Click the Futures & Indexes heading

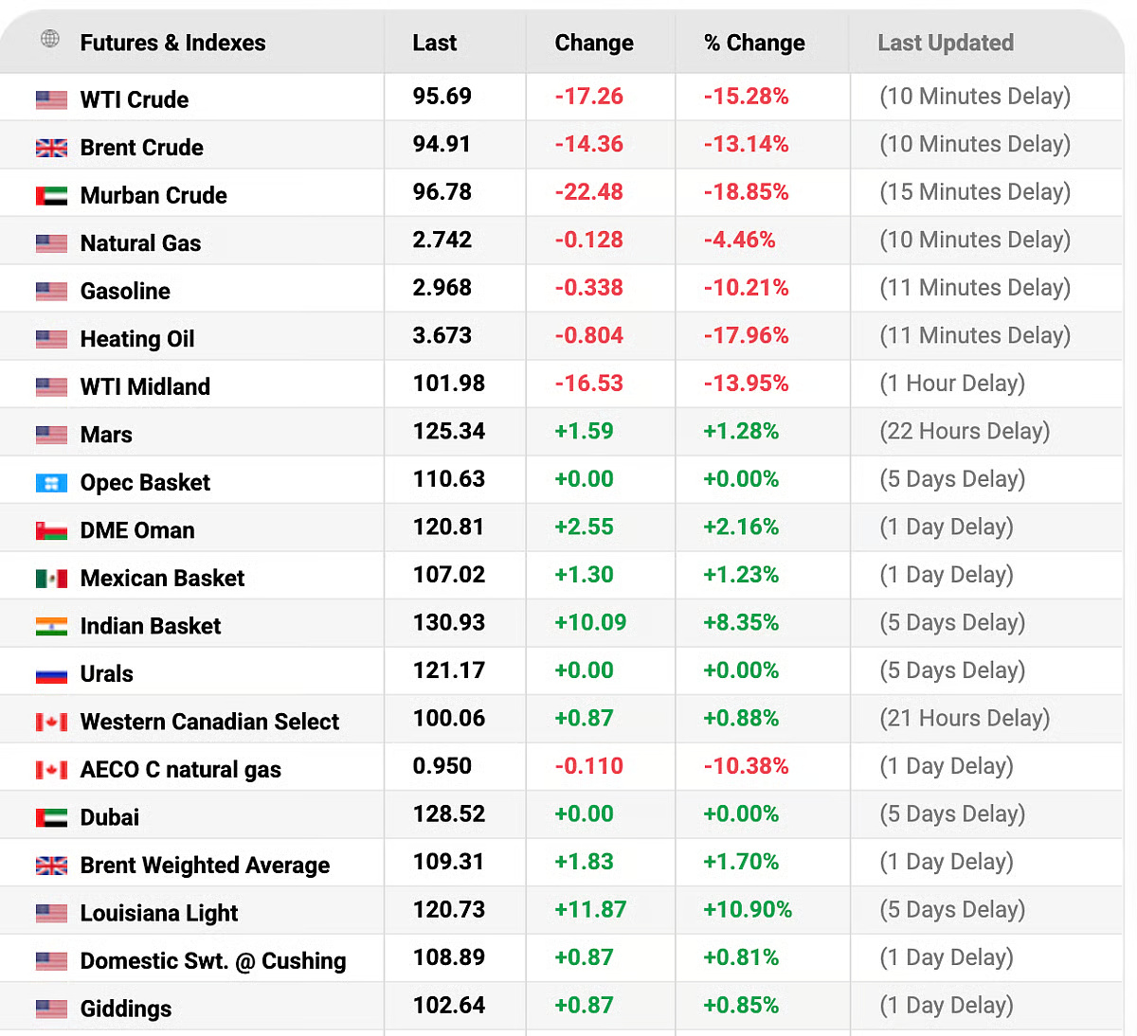172,43
